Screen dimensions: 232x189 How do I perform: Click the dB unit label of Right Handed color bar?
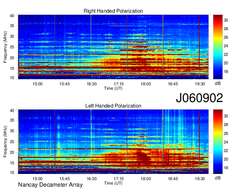point(218,84)
